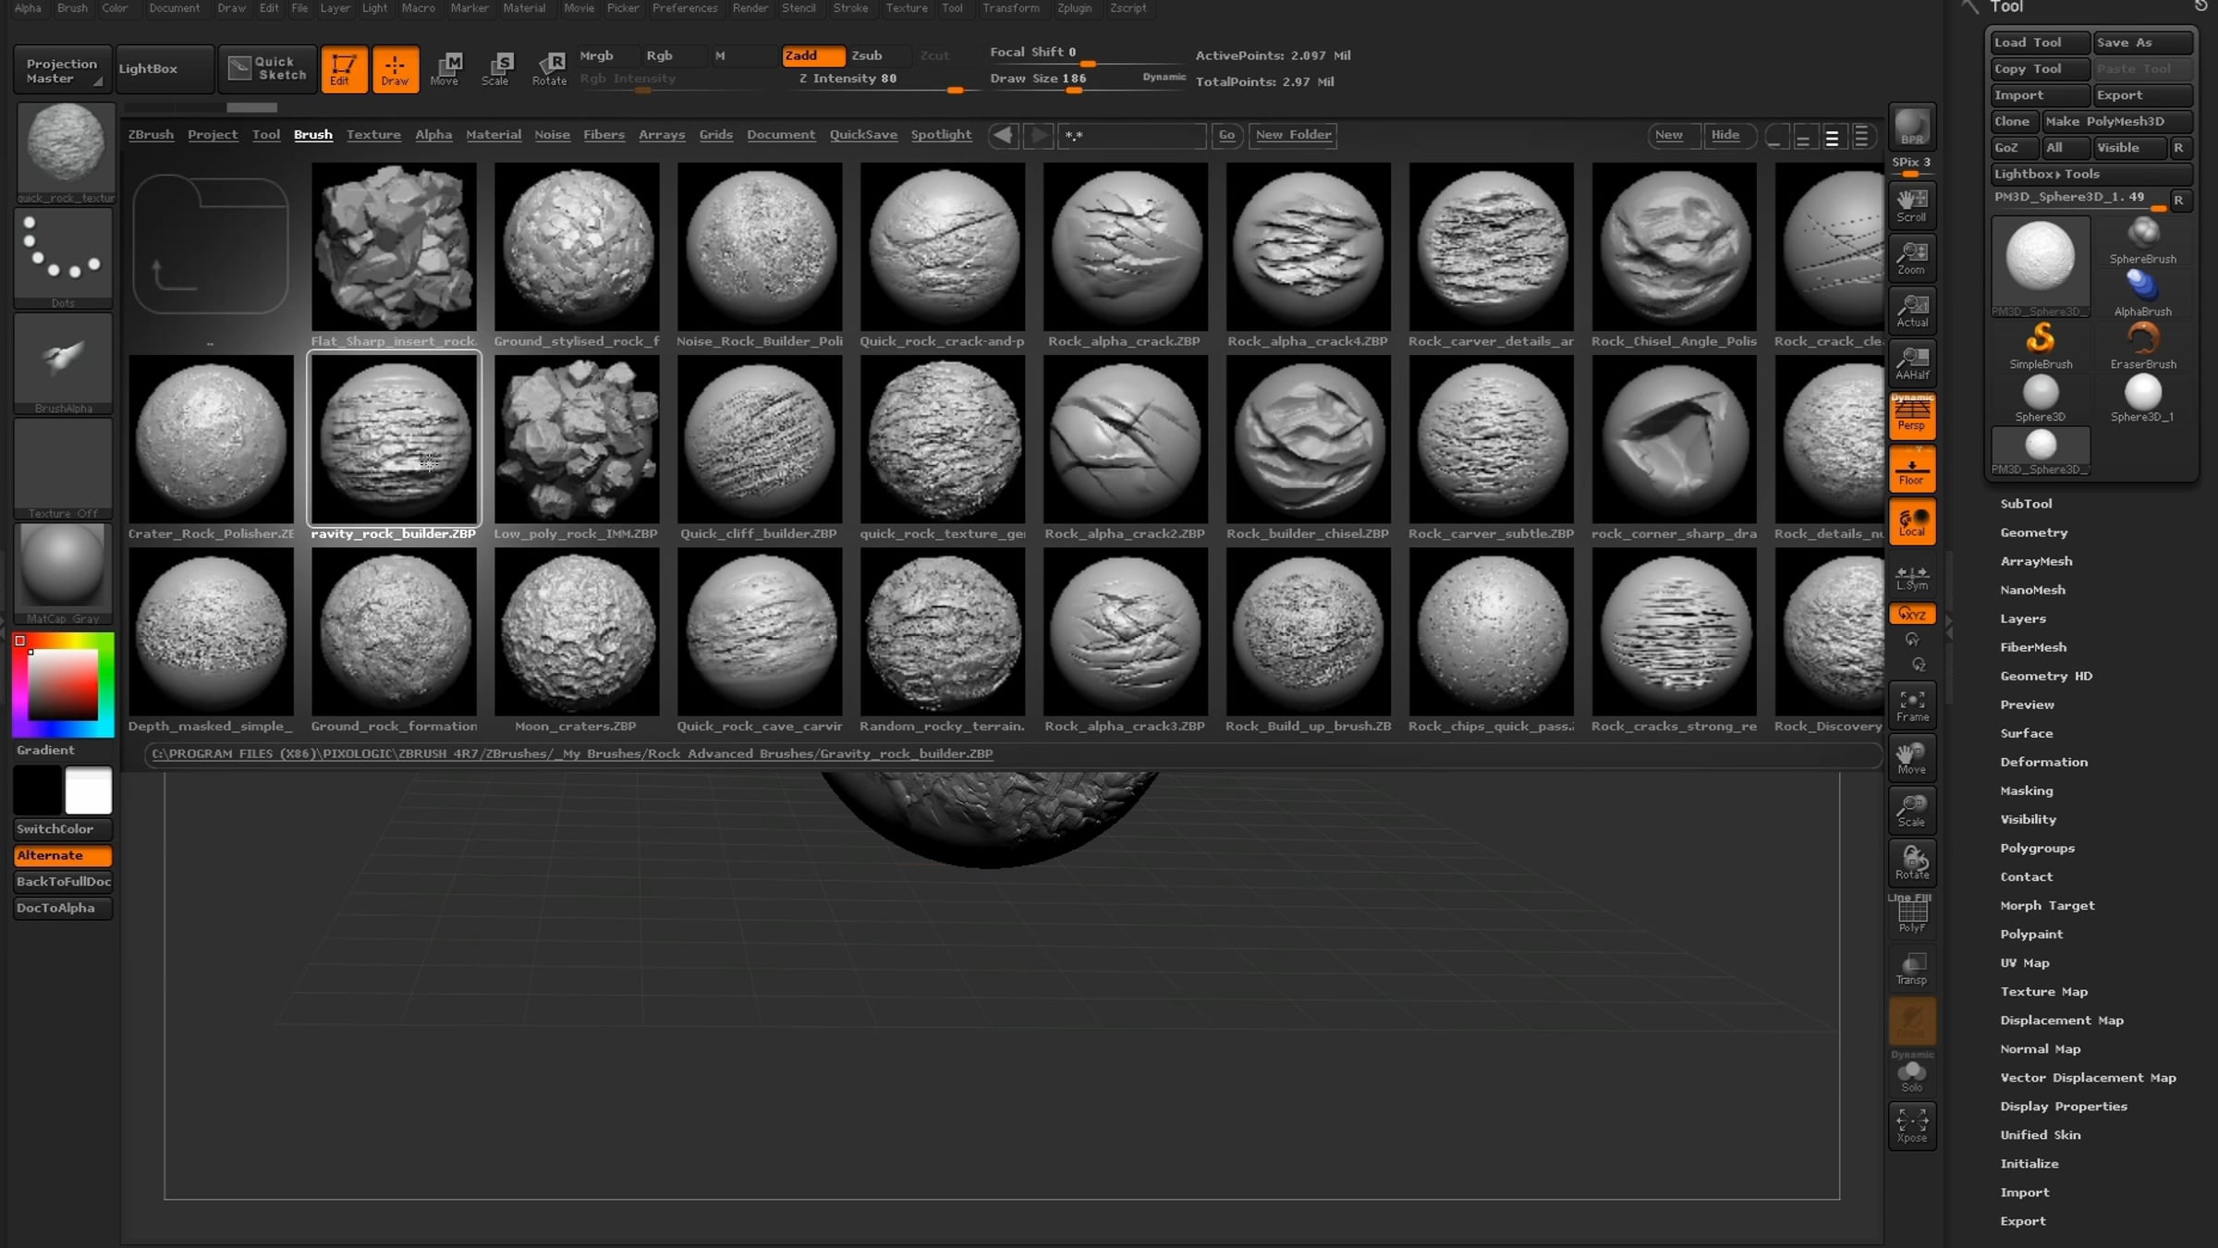Click the Actual size icon
2218x1248 pixels.
pyautogui.click(x=1911, y=311)
